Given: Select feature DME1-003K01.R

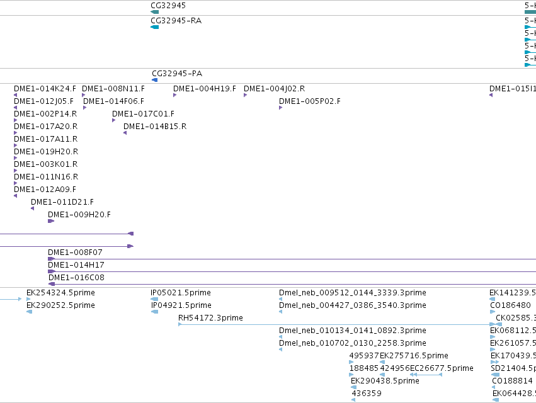Looking at the screenshot, I should [46, 164].
